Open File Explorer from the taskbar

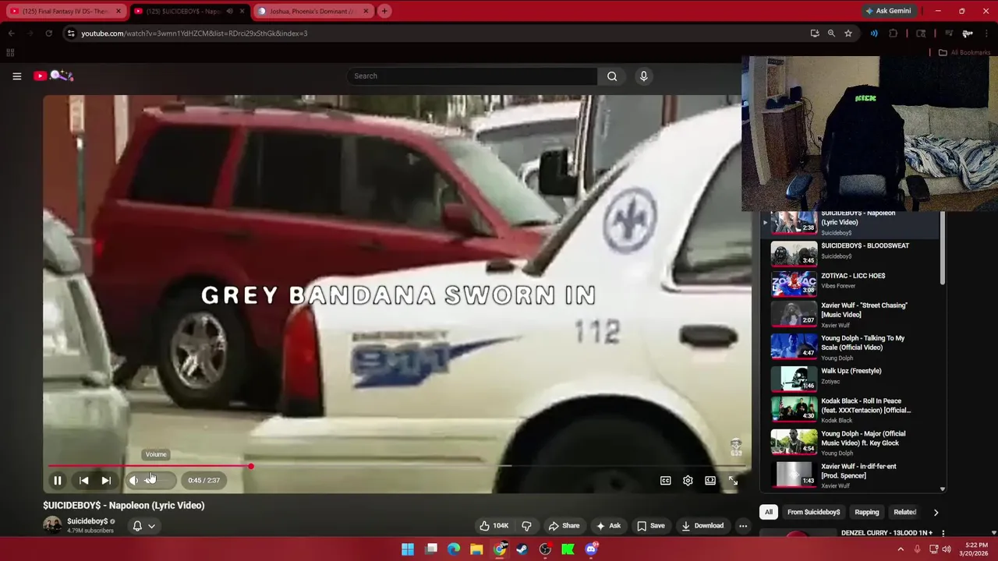(x=476, y=549)
